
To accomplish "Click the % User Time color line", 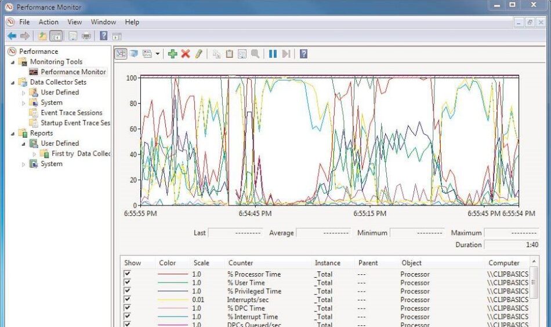I will [x=172, y=282].
